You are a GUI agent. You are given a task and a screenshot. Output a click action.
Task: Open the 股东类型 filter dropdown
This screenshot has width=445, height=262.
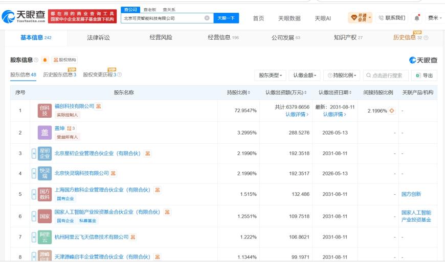point(270,75)
